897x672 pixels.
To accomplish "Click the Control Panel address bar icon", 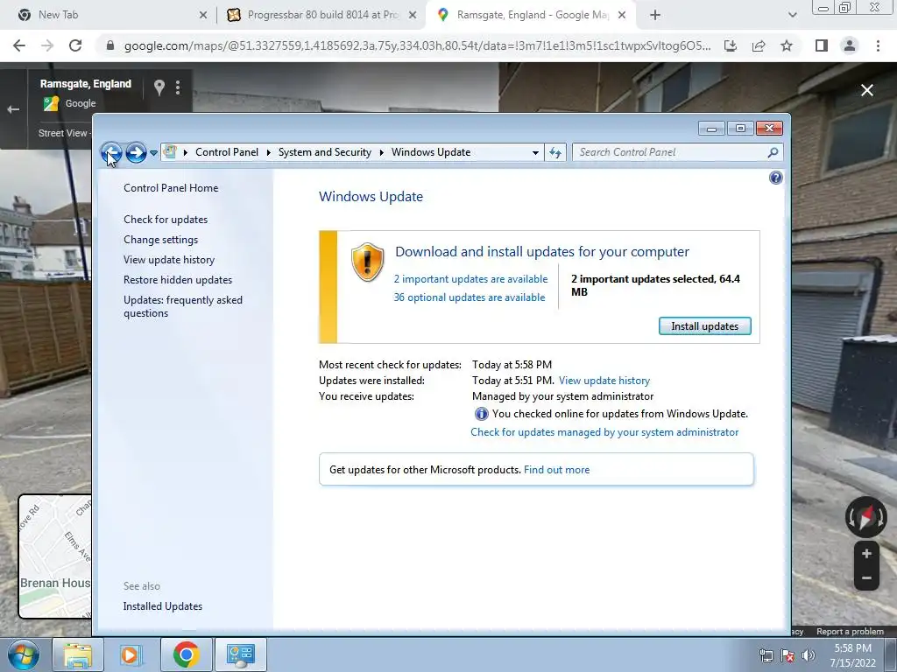I will tap(170, 152).
